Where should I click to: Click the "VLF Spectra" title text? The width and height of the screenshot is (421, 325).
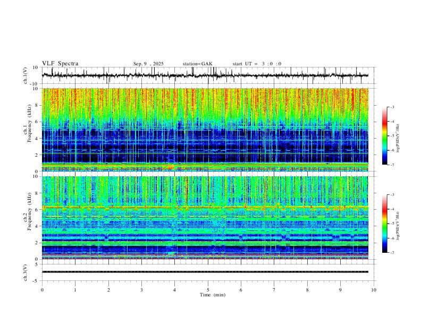pyautogui.click(x=60, y=64)
